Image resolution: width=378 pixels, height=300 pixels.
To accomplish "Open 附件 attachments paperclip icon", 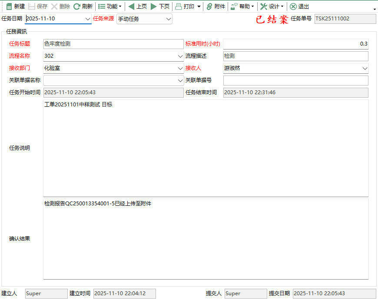I will point(209,7).
